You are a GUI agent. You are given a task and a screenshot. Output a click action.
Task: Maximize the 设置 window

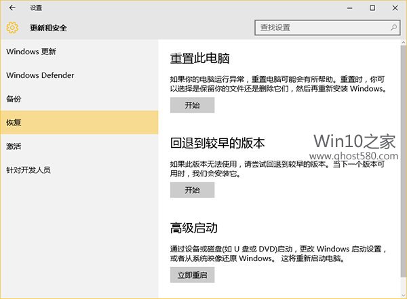pyautogui.click(x=372, y=8)
